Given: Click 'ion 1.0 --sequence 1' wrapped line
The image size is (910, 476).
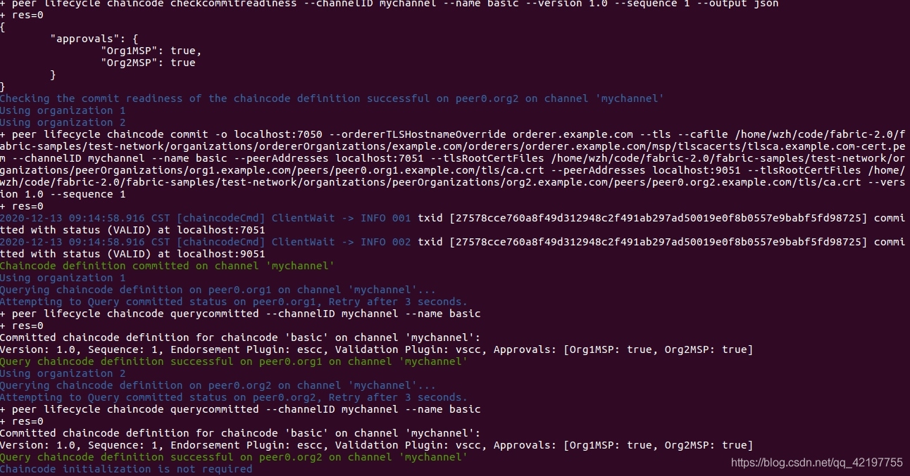Looking at the screenshot, I should coord(63,194).
